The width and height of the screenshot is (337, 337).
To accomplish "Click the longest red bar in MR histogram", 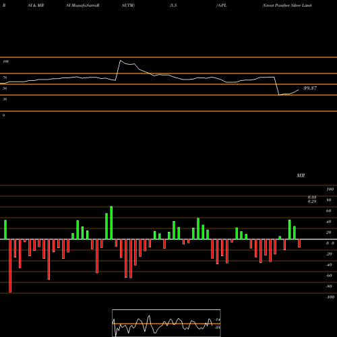I will point(10,266).
